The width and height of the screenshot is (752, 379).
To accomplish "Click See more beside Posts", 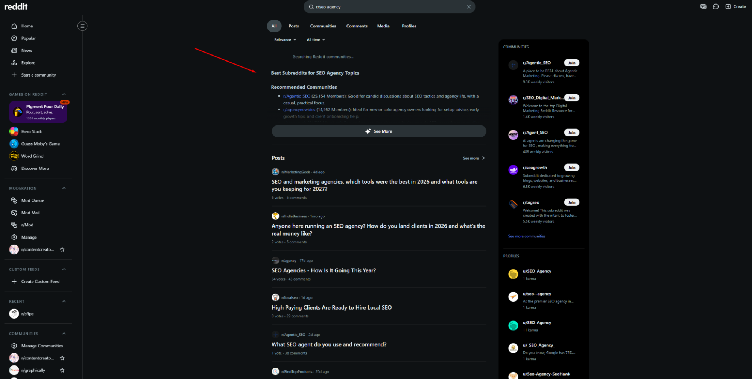I will [x=474, y=158].
